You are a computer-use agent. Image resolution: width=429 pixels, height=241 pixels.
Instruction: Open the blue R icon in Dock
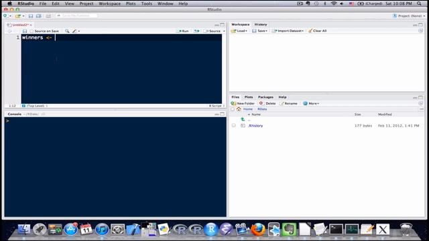[x=211, y=229]
